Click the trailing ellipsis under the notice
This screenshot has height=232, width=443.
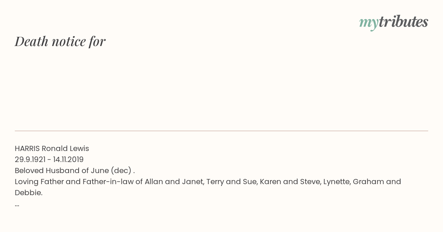[x=17, y=204]
